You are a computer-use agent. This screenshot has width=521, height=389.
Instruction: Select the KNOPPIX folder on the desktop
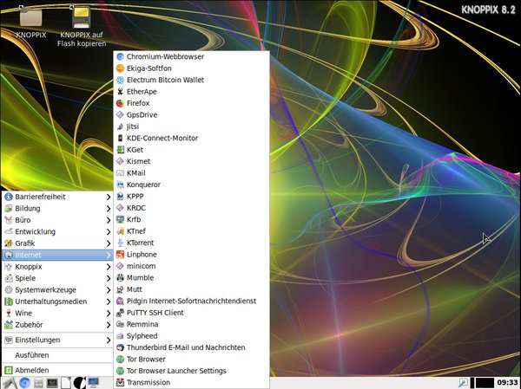[31, 22]
